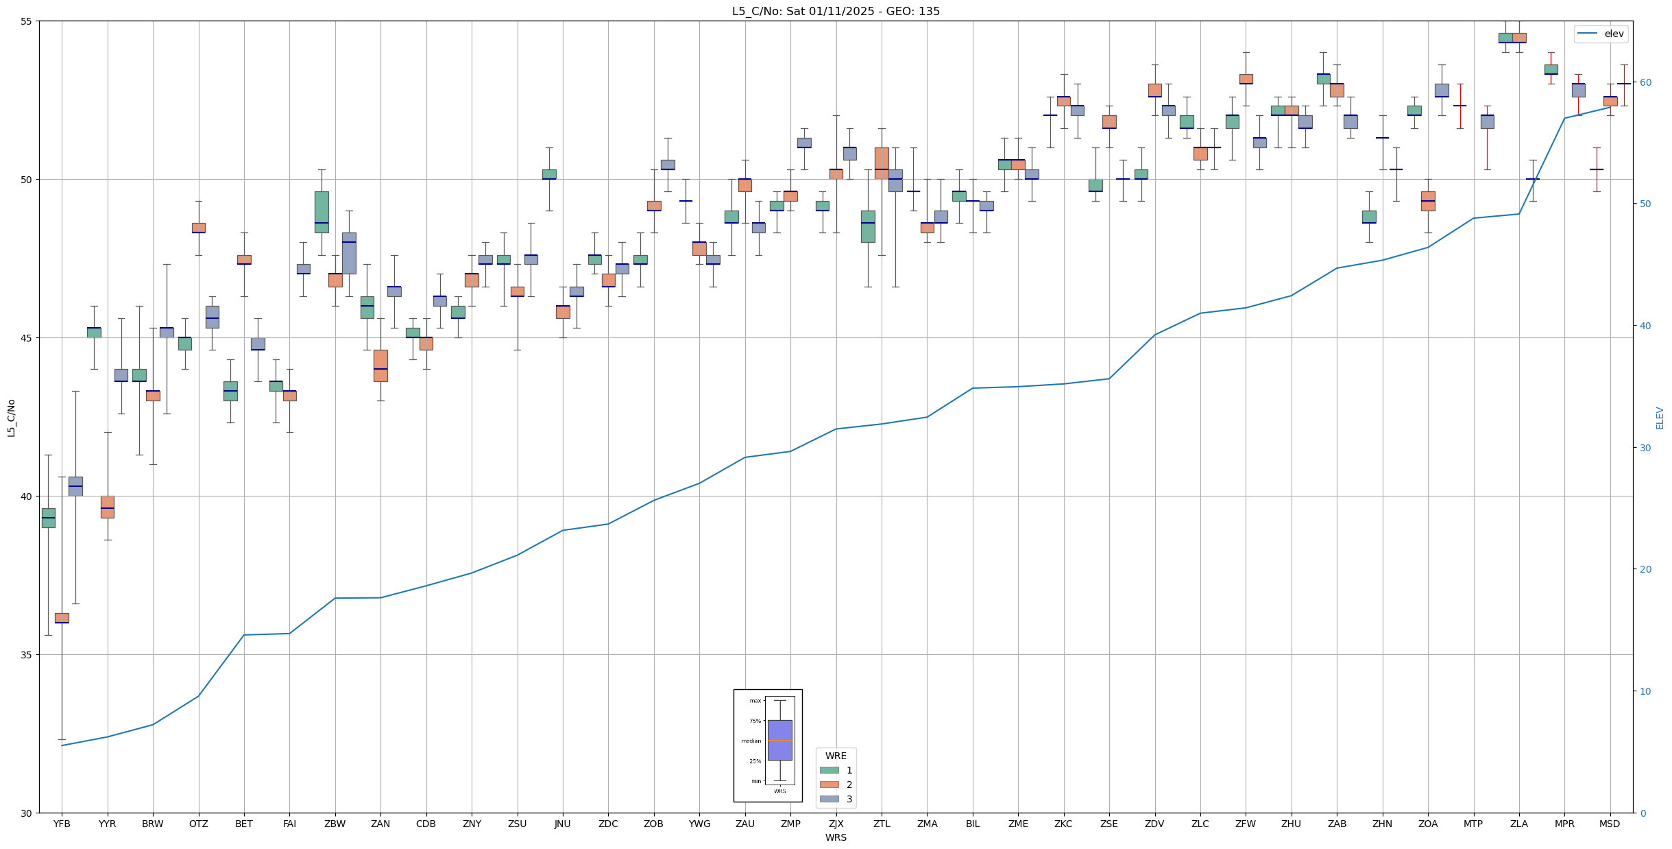Image resolution: width=1672 pixels, height=849 pixels.
Task: Click the L5_C/No y-axis title
Action: 11,417
